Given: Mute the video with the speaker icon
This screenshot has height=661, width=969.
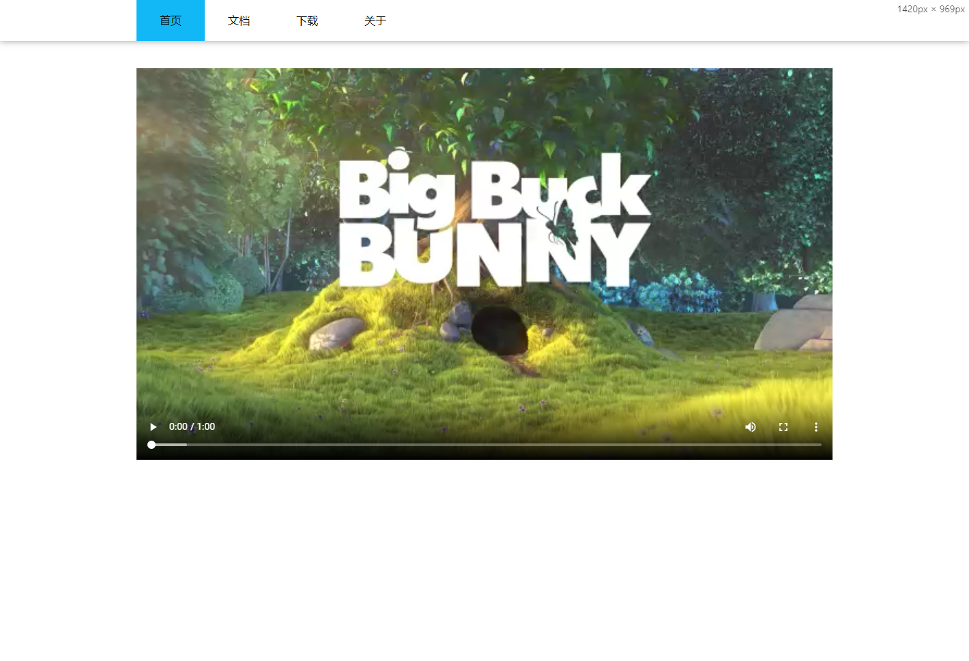Looking at the screenshot, I should click(x=750, y=427).
